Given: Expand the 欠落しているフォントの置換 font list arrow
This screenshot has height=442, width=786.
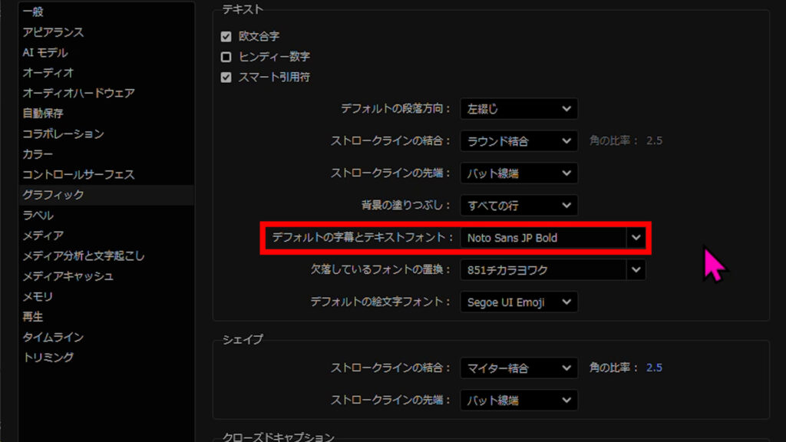Looking at the screenshot, I should click(636, 270).
